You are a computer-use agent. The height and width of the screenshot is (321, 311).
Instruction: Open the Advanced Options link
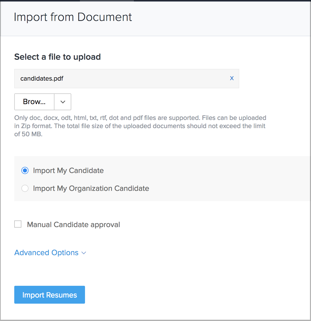coord(46,253)
